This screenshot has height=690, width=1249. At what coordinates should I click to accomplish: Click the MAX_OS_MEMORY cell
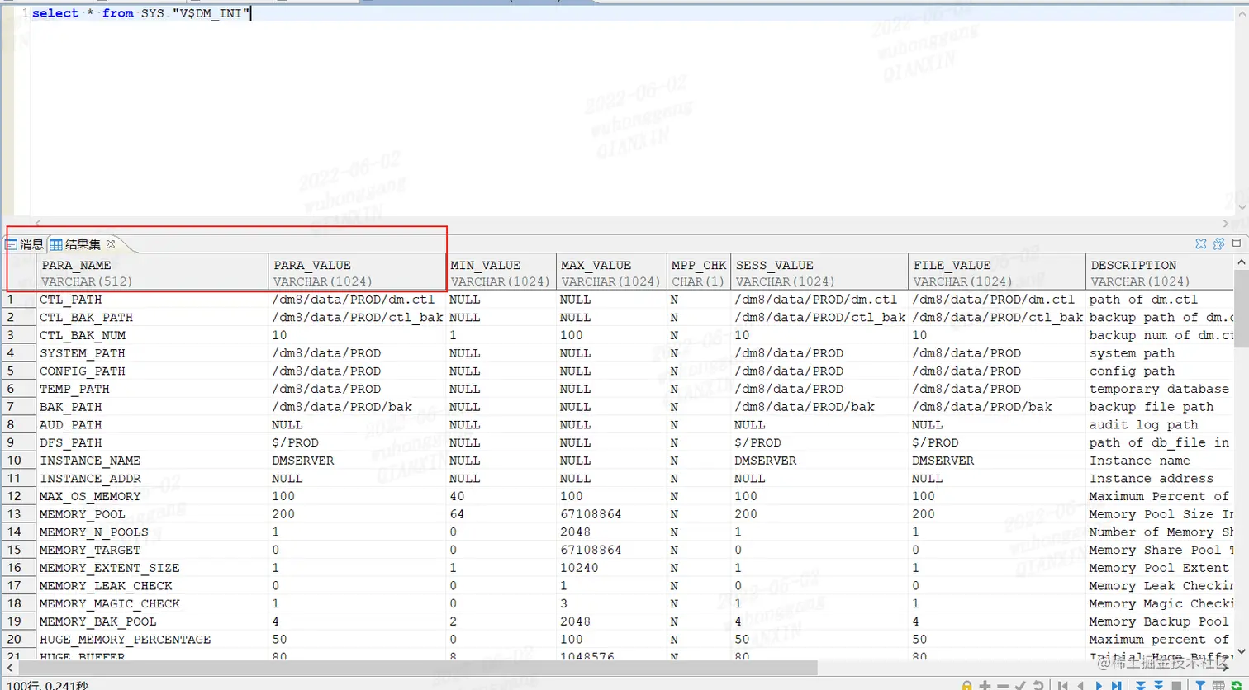pos(153,496)
